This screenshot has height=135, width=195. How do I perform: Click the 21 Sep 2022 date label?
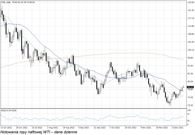coord(99,127)
